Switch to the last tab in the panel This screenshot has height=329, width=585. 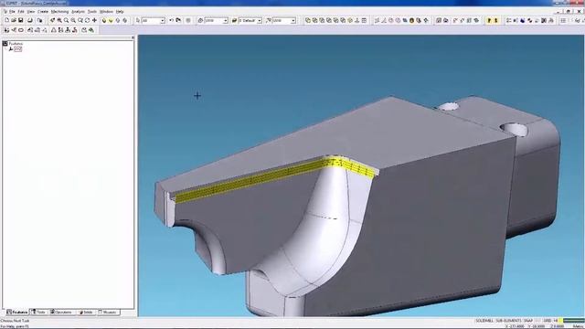[x=108, y=312]
